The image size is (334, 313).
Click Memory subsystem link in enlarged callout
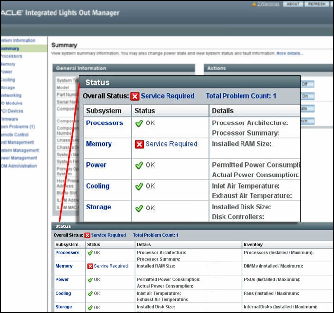point(99,144)
